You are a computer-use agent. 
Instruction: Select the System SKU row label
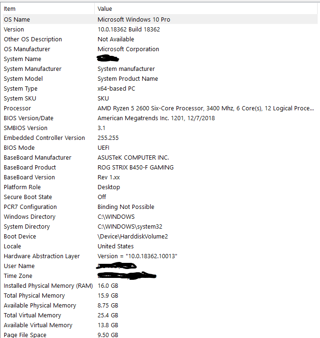coord(20,99)
